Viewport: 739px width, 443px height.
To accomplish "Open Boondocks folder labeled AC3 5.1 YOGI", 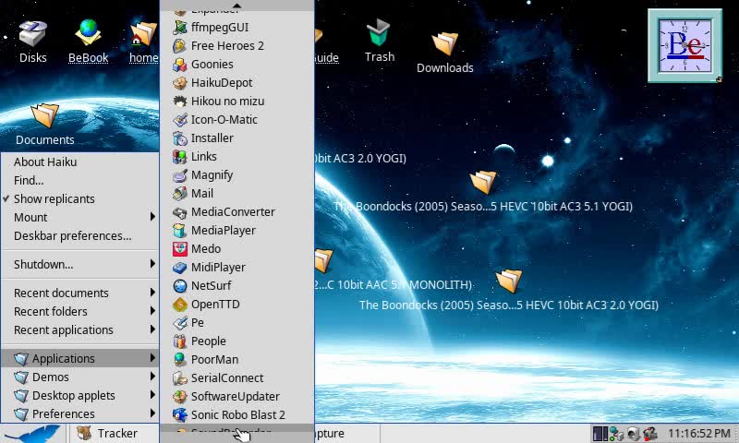I will (483, 193).
